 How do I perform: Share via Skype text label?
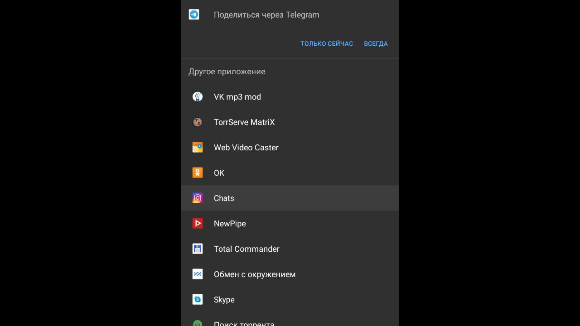tap(224, 299)
